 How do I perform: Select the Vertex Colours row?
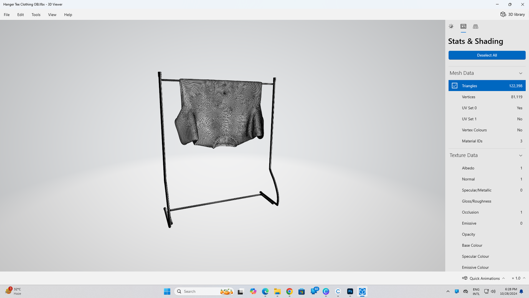[487, 130]
